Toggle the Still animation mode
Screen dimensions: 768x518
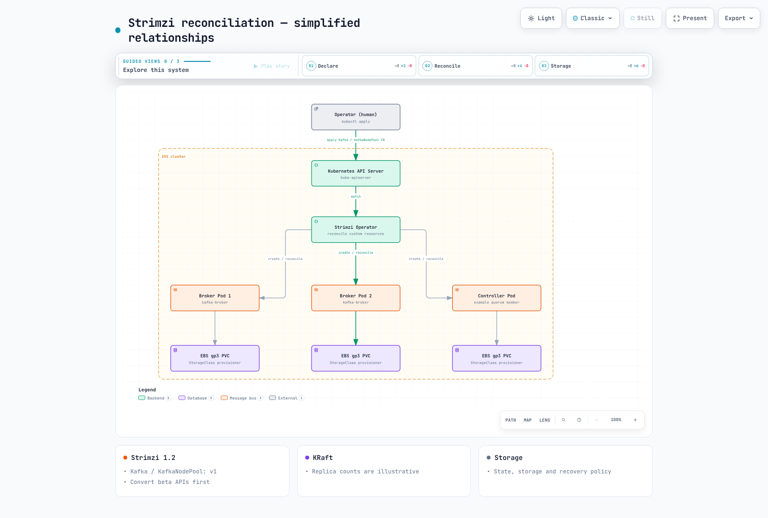[643, 18]
